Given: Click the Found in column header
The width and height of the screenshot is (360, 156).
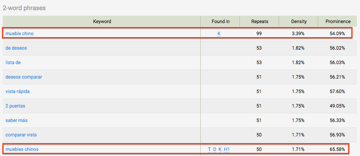Looking at the screenshot, I should [x=220, y=22].
